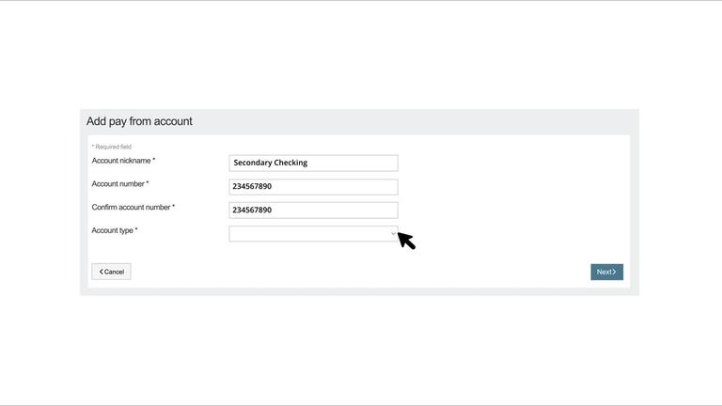Click the Account type chevron arrow
Viewport: 722px width, 406px height.
(x=393, y=233)
